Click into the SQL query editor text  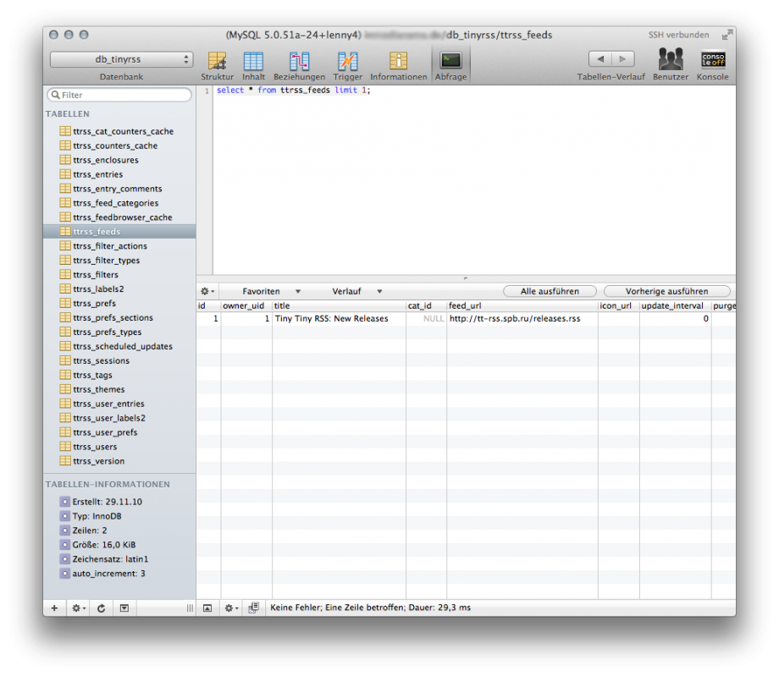293,90
